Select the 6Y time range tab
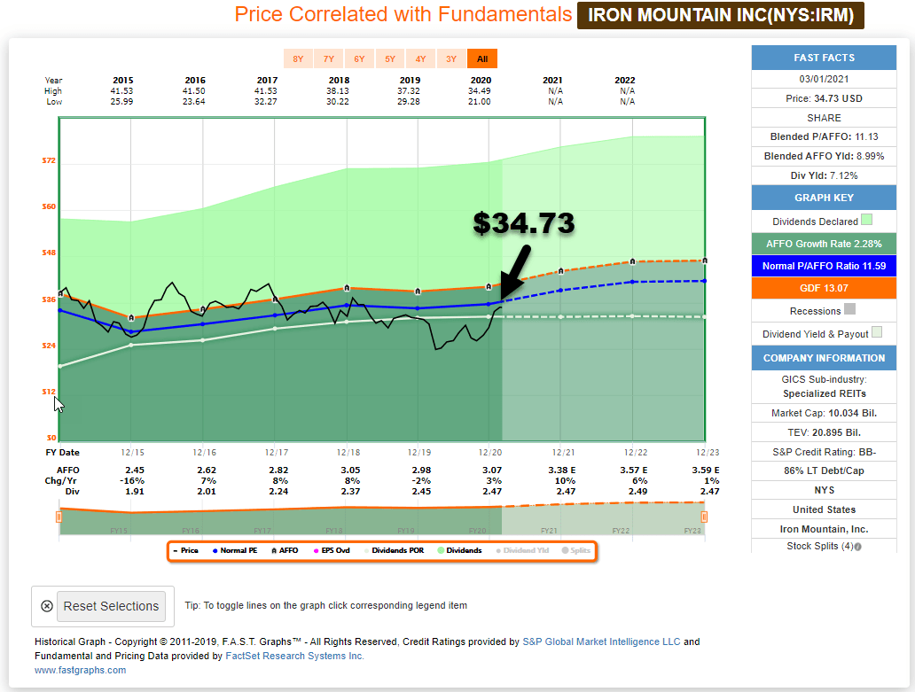 tap(359, 58)
